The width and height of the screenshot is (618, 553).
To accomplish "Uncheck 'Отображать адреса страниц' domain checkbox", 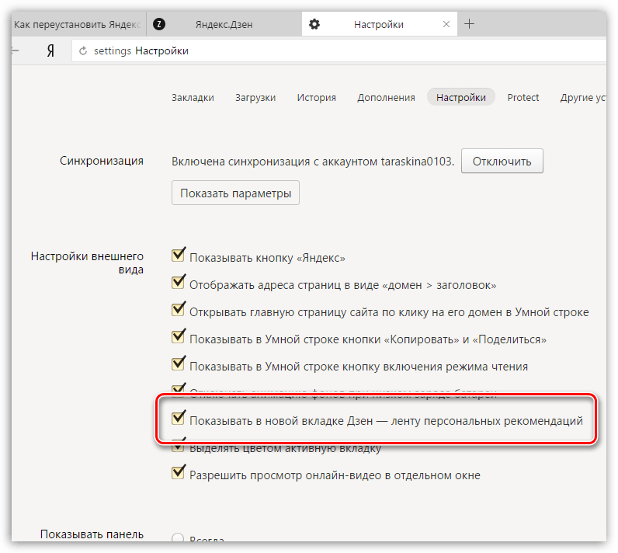I will click(x=178, y=282).
